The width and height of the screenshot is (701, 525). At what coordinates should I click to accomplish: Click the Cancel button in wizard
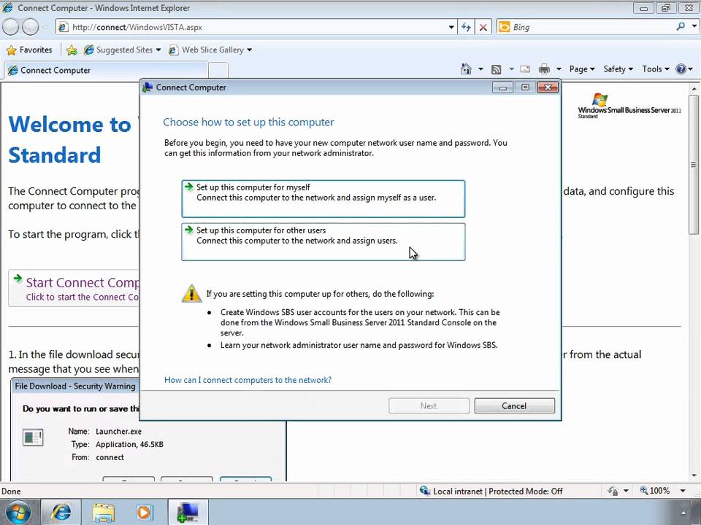(x=514, y=406)
